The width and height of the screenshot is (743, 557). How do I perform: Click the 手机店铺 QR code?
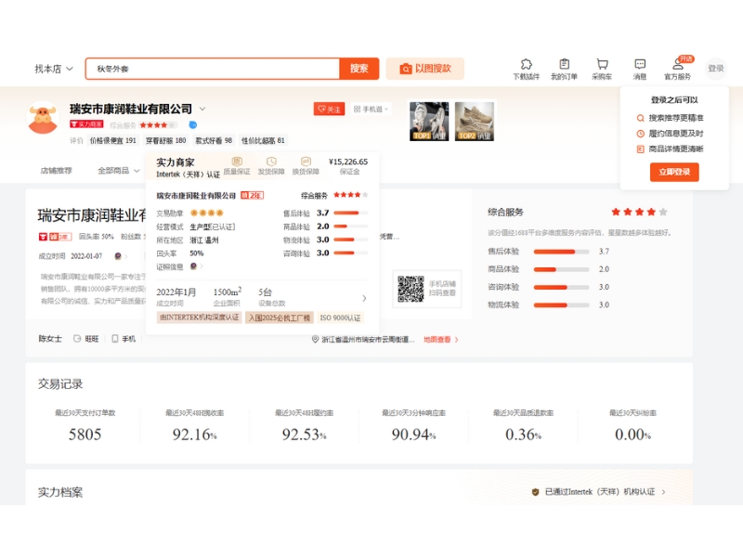point(410,289)
